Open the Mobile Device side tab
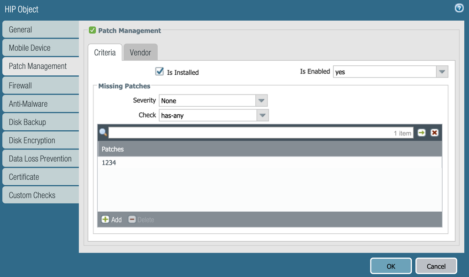The width and height of the screenshot is (469, 277). (41, 47)
